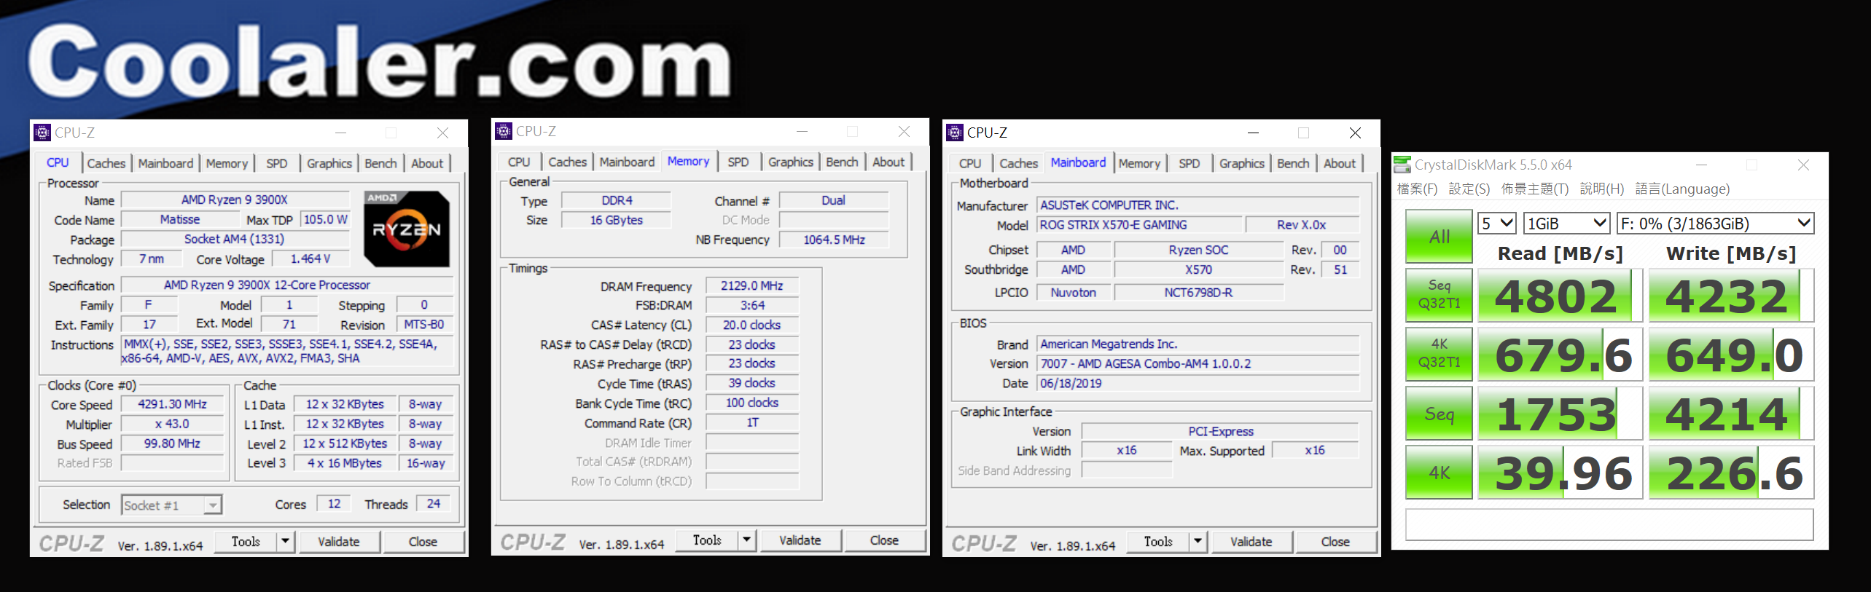Open the 檔案(F) menu in CrystalDiskMark
1871x592 pixels.
[x=1417, y=189]
